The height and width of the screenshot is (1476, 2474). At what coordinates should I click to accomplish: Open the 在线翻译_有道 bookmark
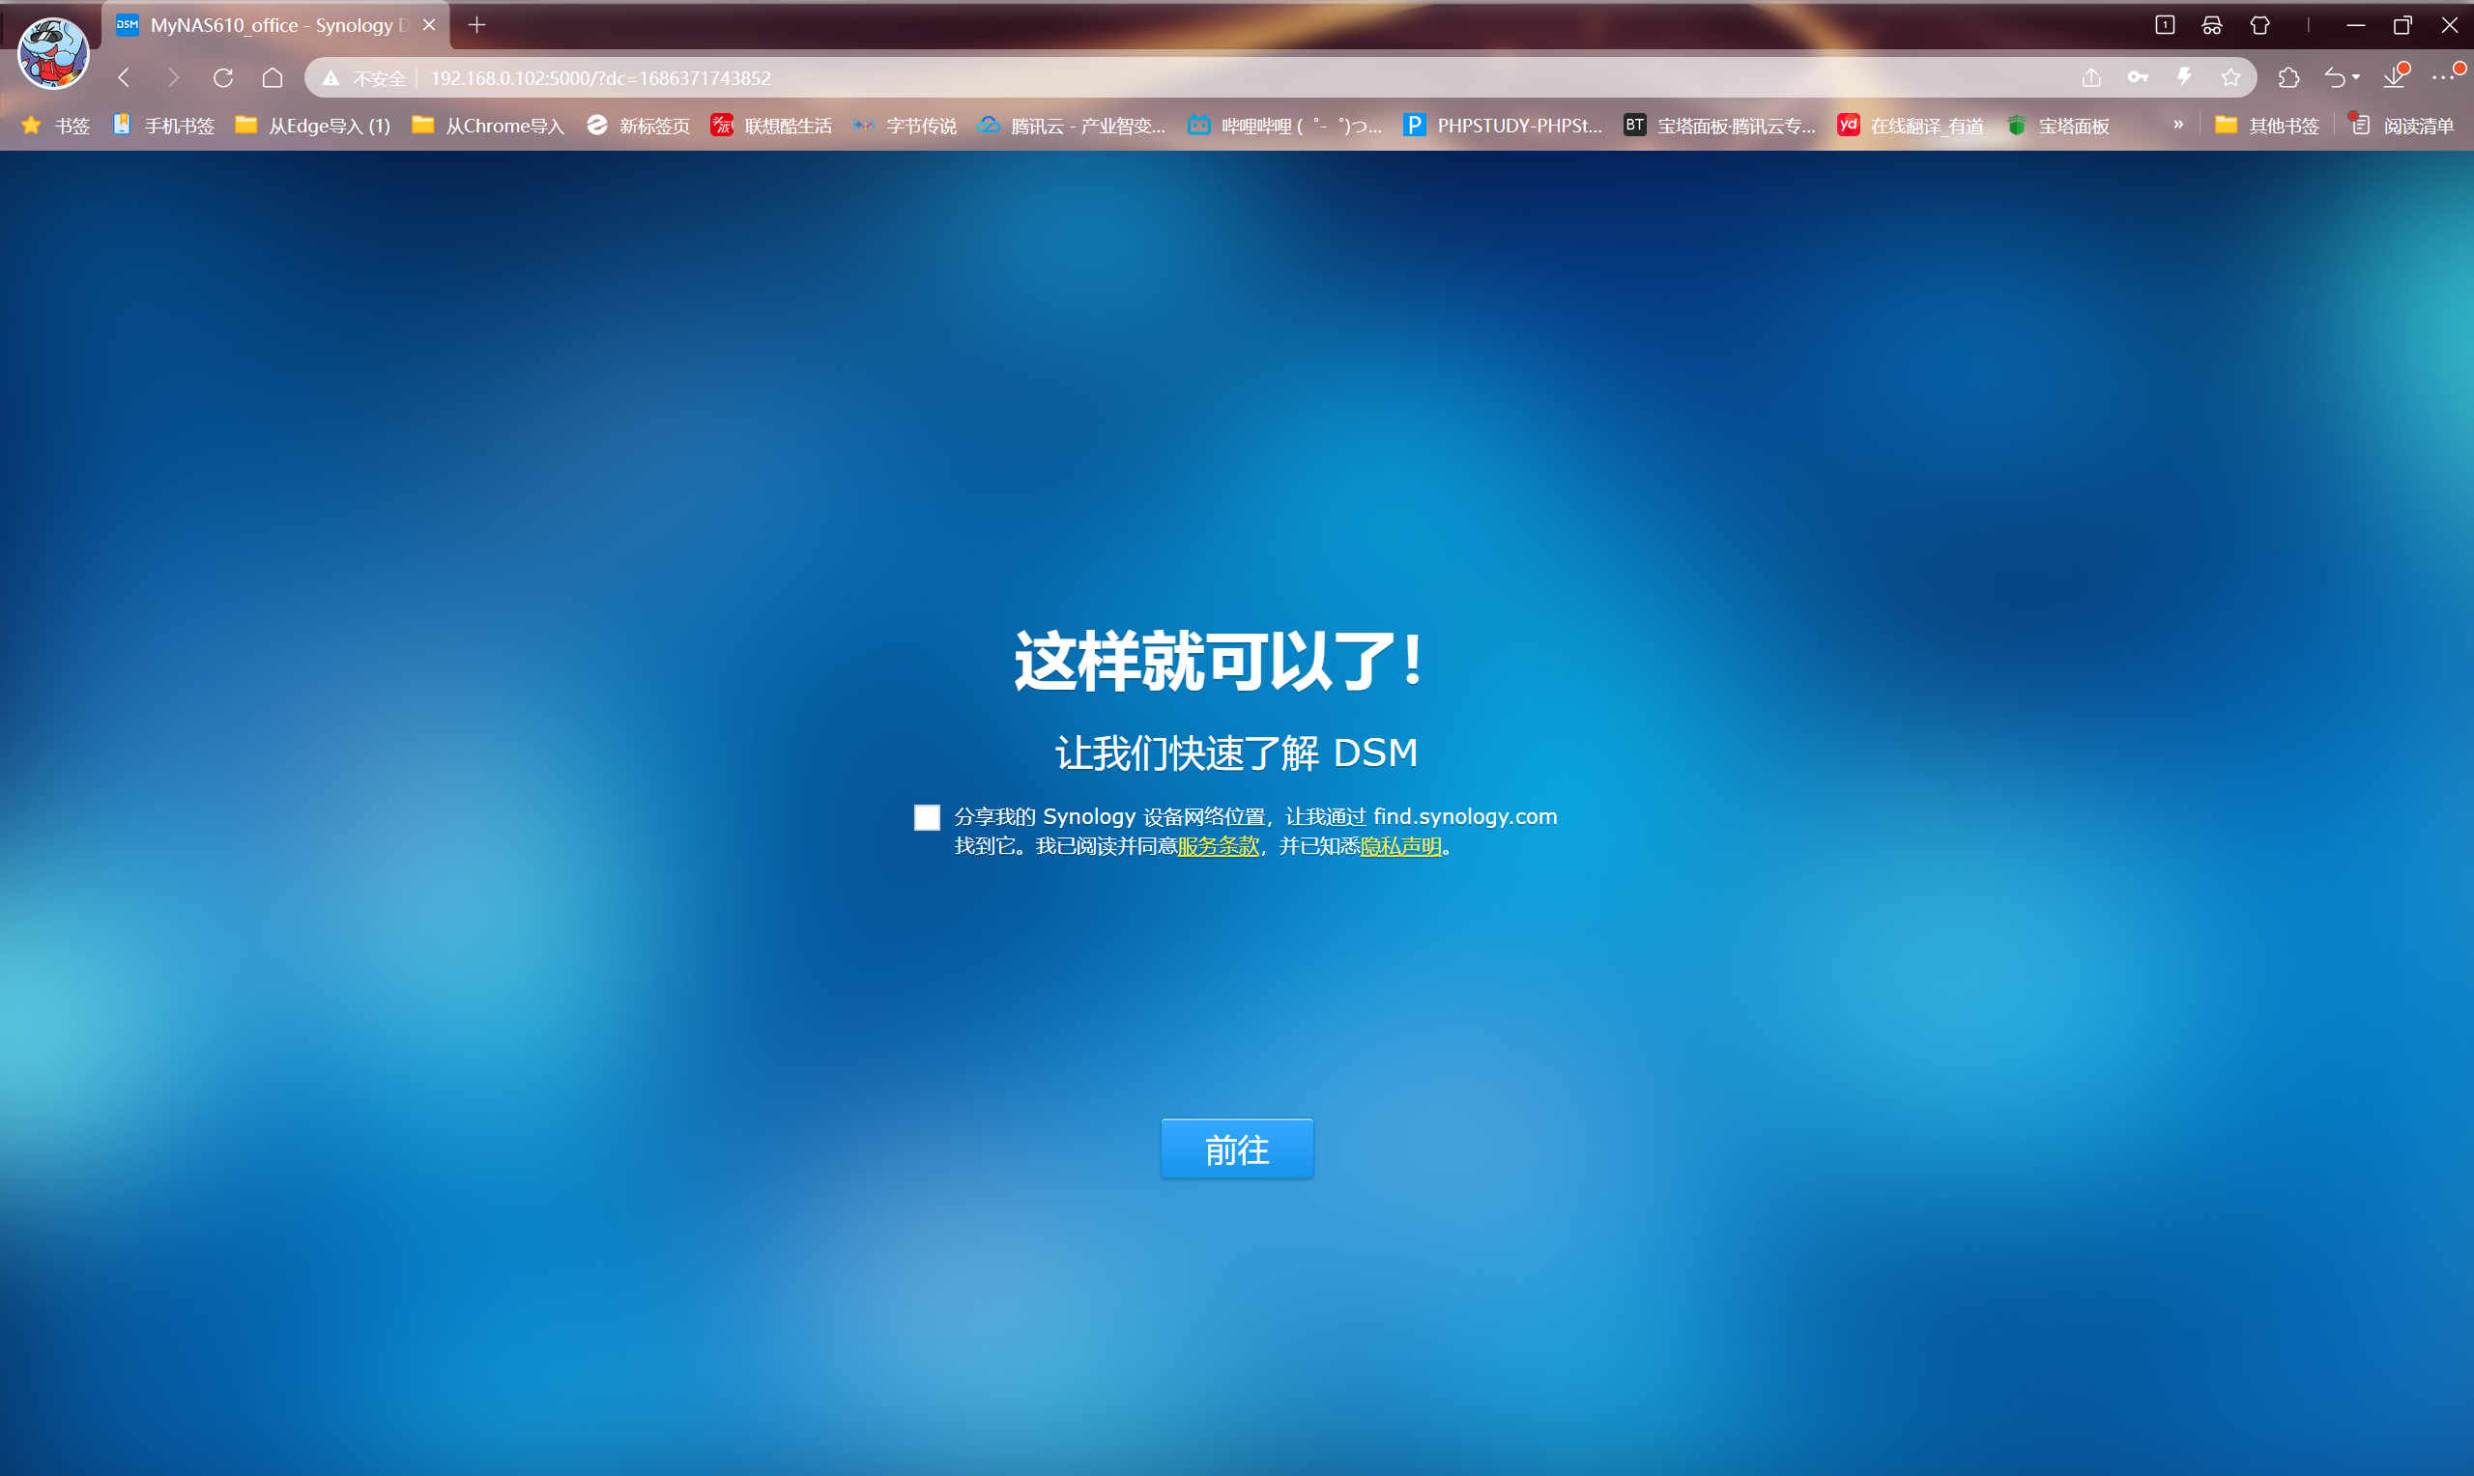1911,126
